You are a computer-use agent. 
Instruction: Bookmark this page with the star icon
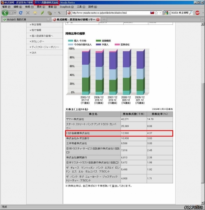pyautogui.click(x=156, y=13)
